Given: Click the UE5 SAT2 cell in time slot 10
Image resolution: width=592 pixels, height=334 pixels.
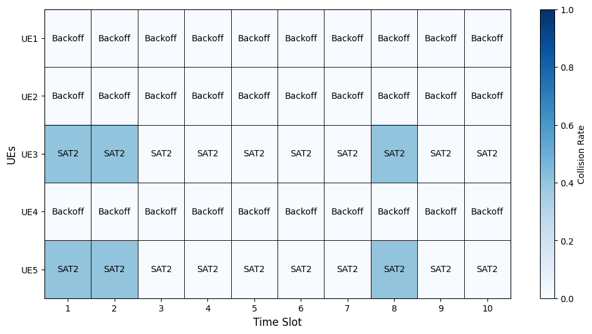Looking at the screenshot, I should point(487,270).
